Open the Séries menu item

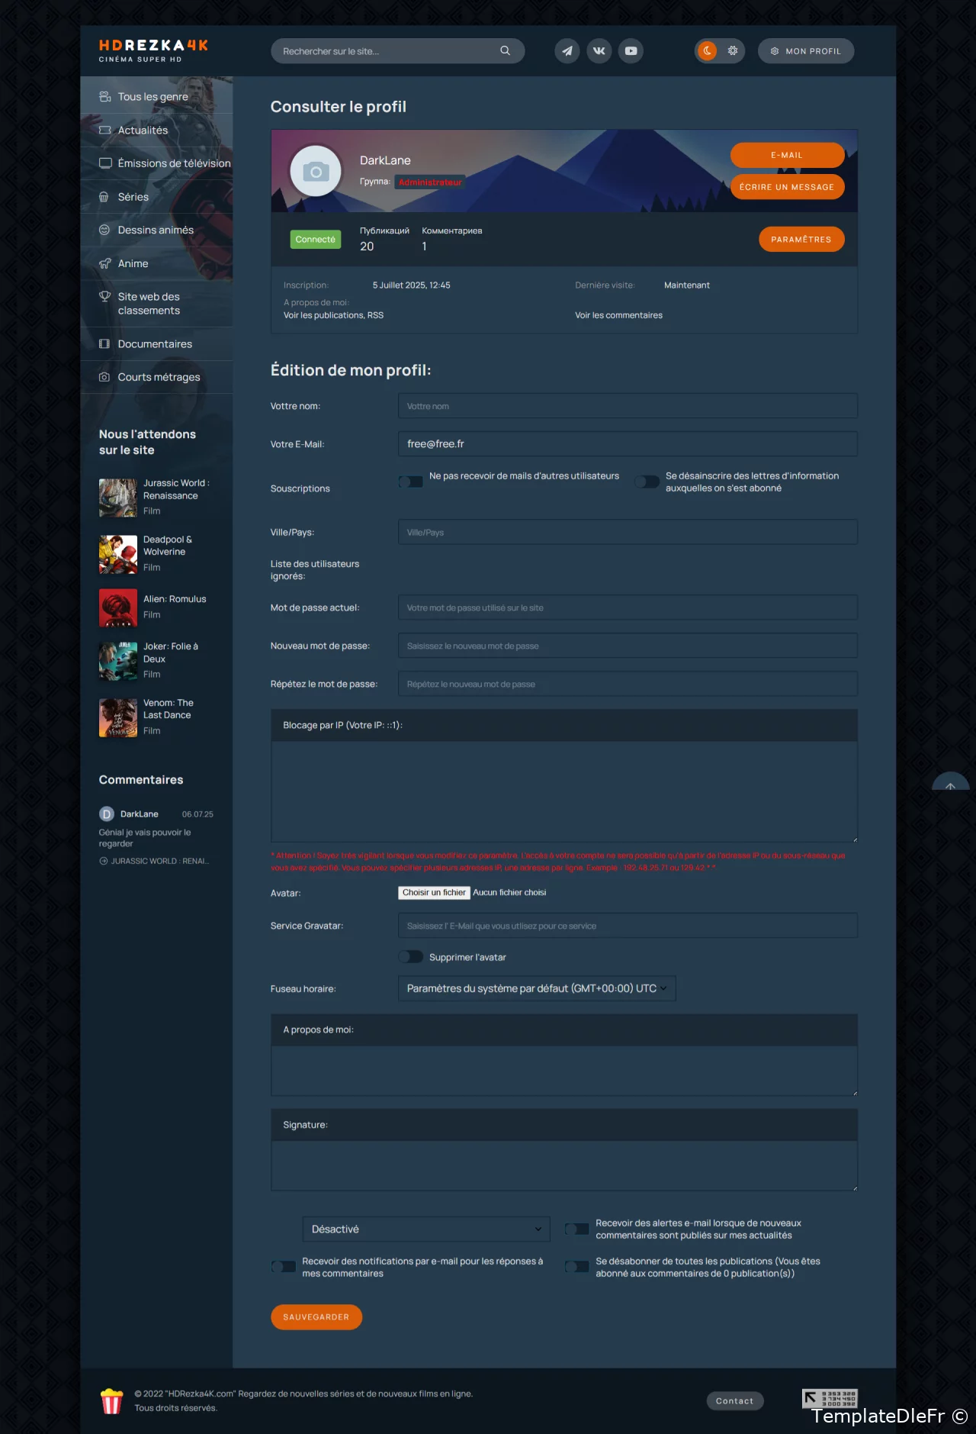point(133,197)
